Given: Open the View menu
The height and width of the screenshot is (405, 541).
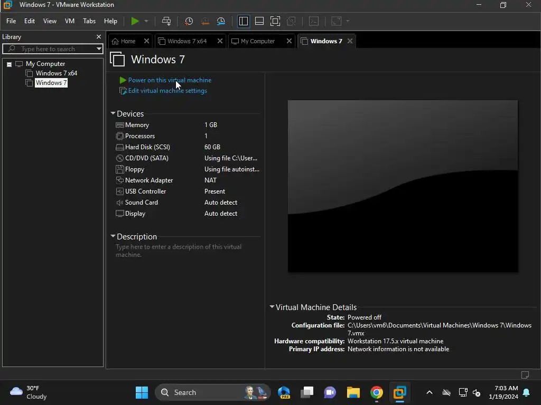Looking at the screenshot, I should tap(50, 21).
